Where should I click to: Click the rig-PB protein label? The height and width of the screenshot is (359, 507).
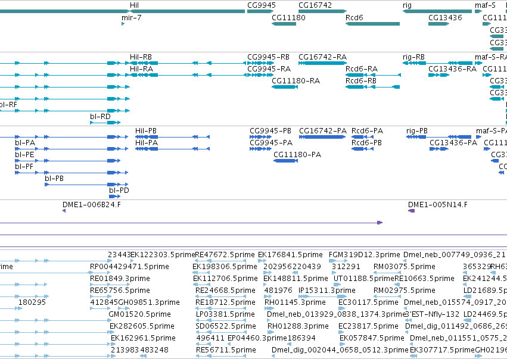tap(417, 131)
